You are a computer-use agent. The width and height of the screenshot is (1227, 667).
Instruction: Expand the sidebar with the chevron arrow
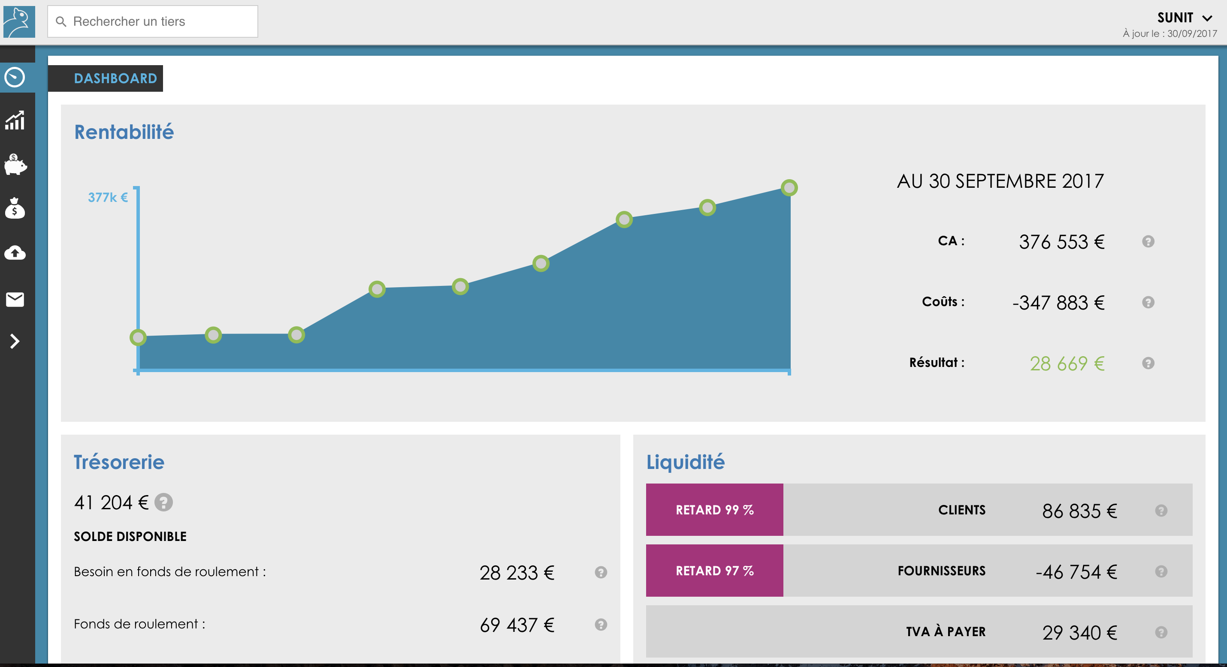tap(15, 341)
